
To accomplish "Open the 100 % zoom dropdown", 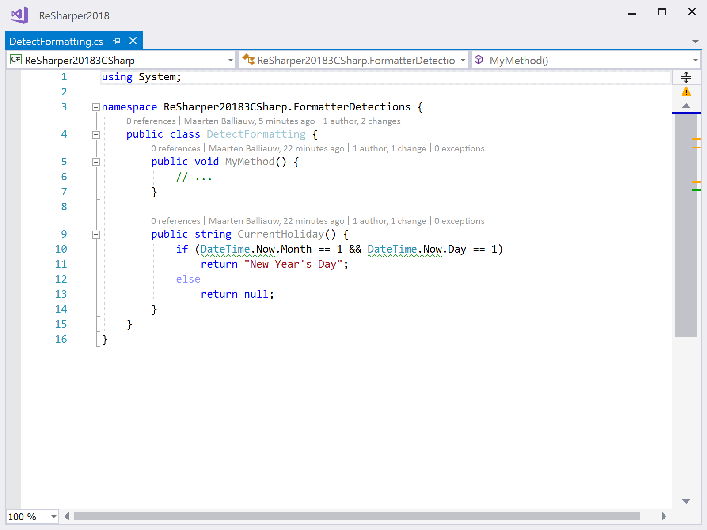I will pyautogui.click(x=53, y=516).
